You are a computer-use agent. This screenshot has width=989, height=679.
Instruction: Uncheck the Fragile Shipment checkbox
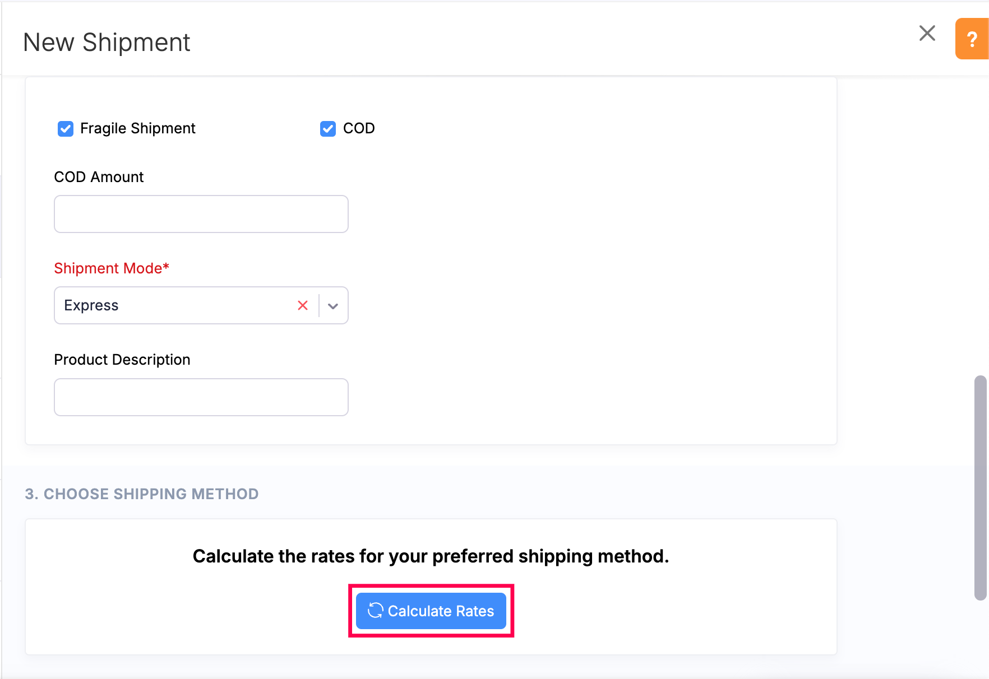66,129
